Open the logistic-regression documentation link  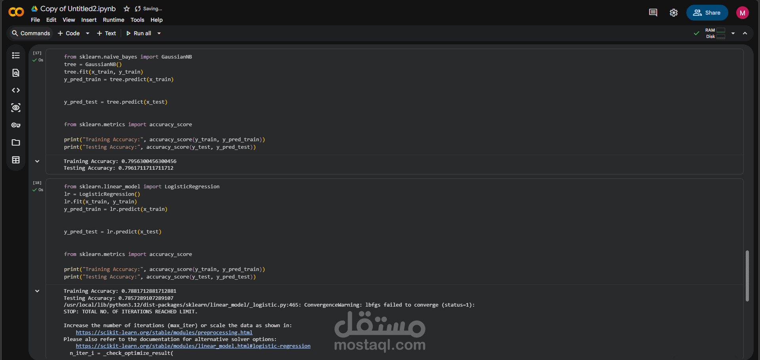[193, 346]
